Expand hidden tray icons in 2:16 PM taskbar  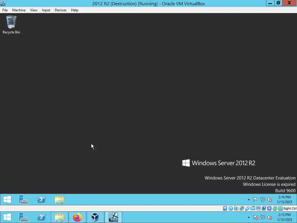[x=249, y=199]
